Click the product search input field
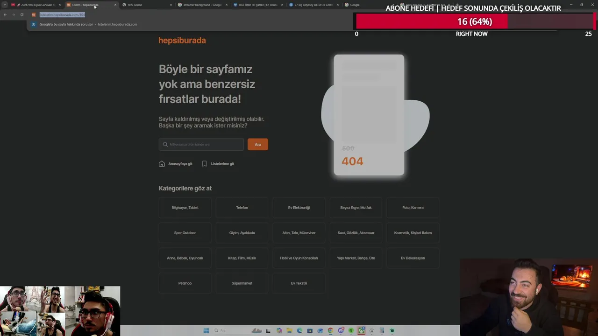598x336 pixels. tap(201, 144)
